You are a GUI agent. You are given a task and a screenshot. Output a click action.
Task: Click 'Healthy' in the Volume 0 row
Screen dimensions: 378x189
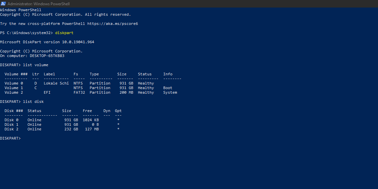pyautogui.click(x=146, y=83)
